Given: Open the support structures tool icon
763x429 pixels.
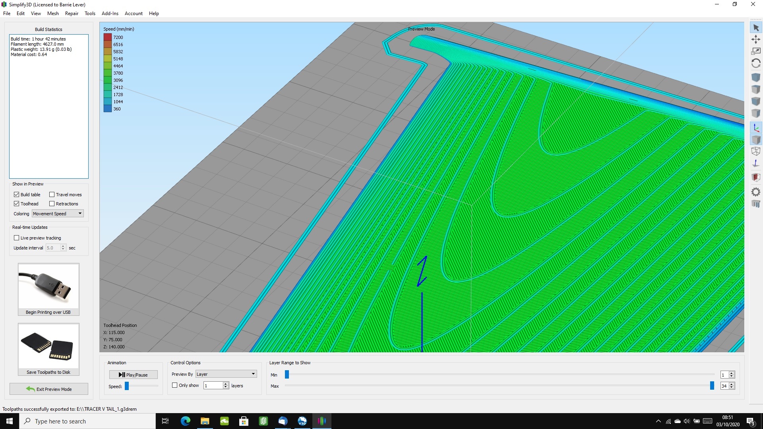Looking at the screenshot, I should [x=756, y=204].
